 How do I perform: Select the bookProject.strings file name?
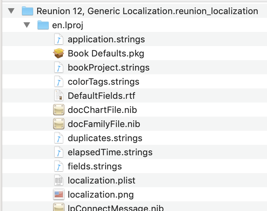pos(109,68)
